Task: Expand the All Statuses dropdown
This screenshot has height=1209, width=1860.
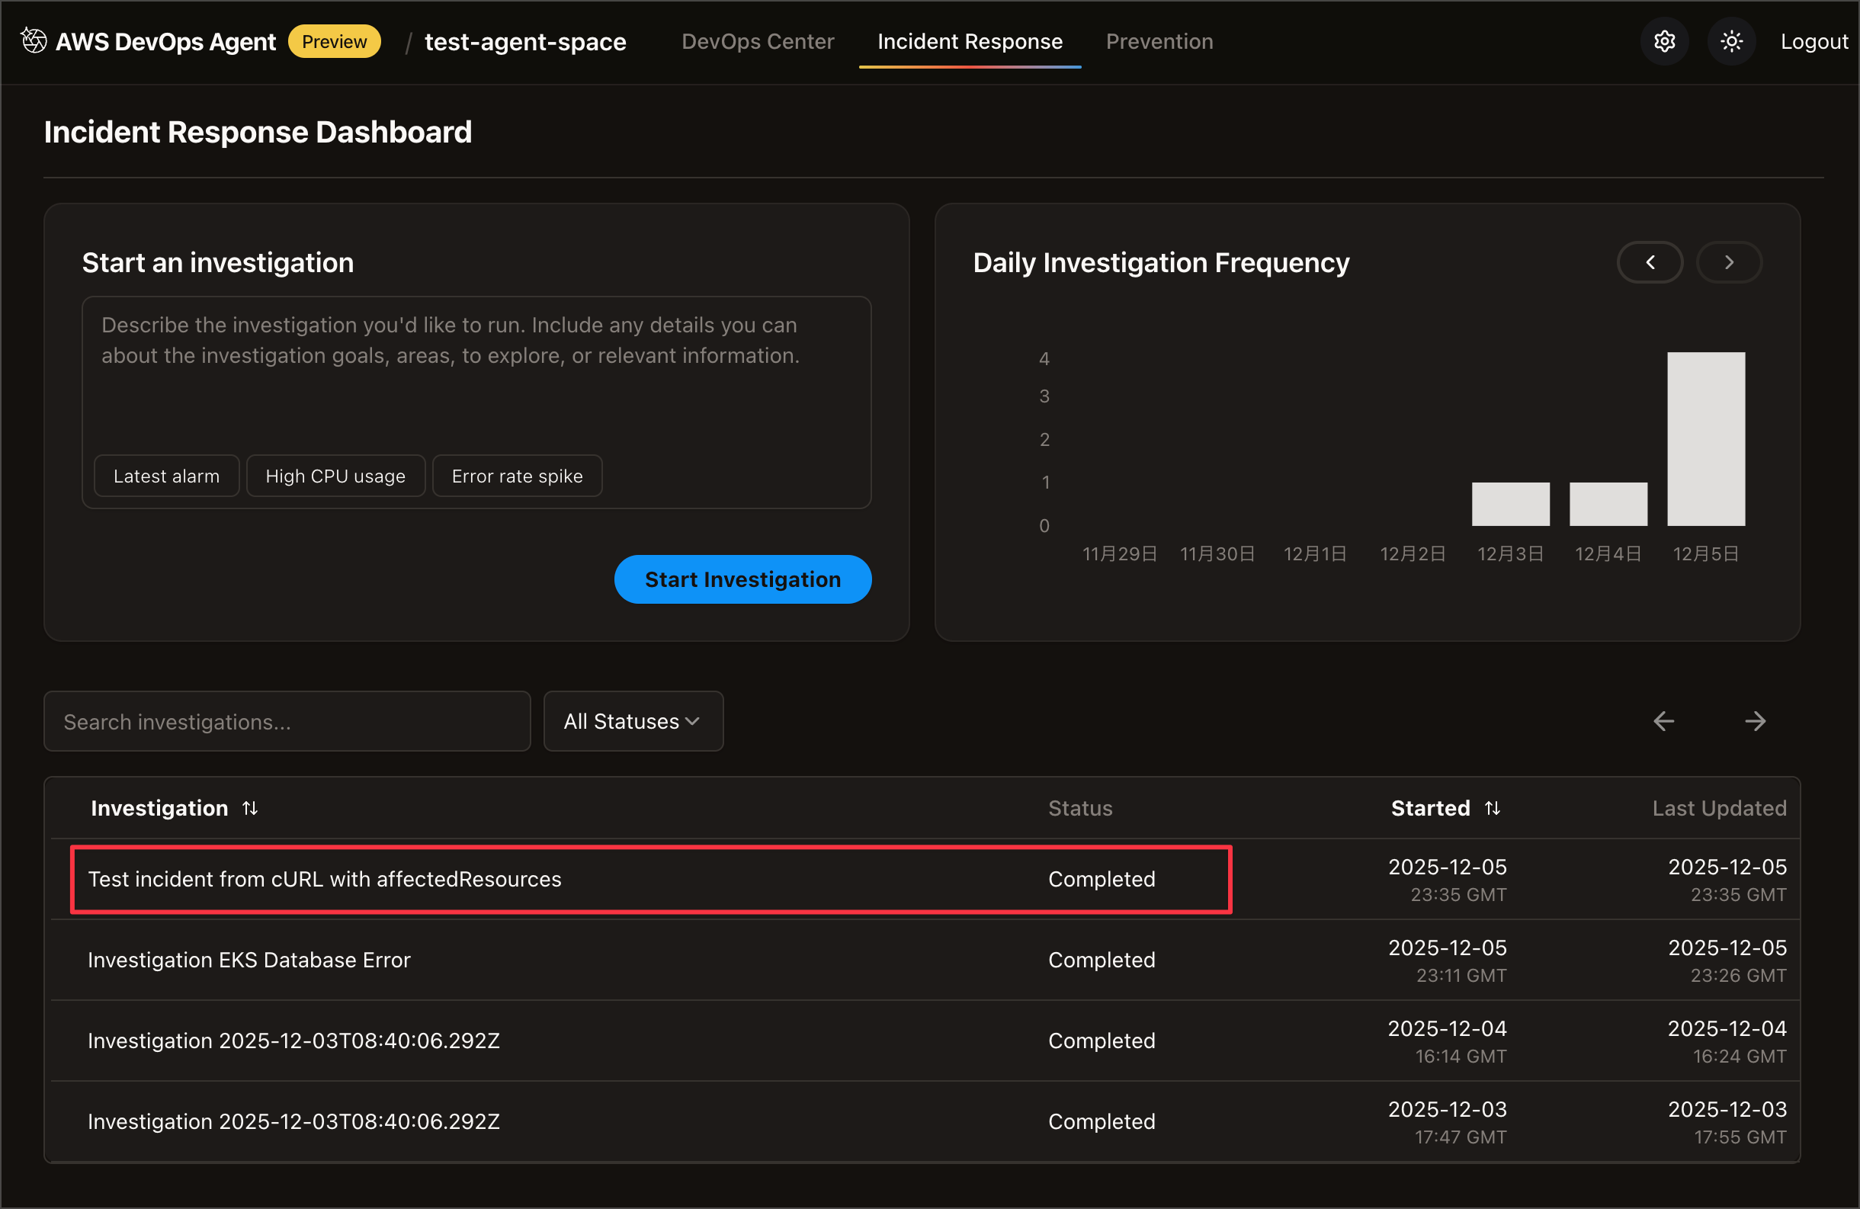Action: click(632, 720)
